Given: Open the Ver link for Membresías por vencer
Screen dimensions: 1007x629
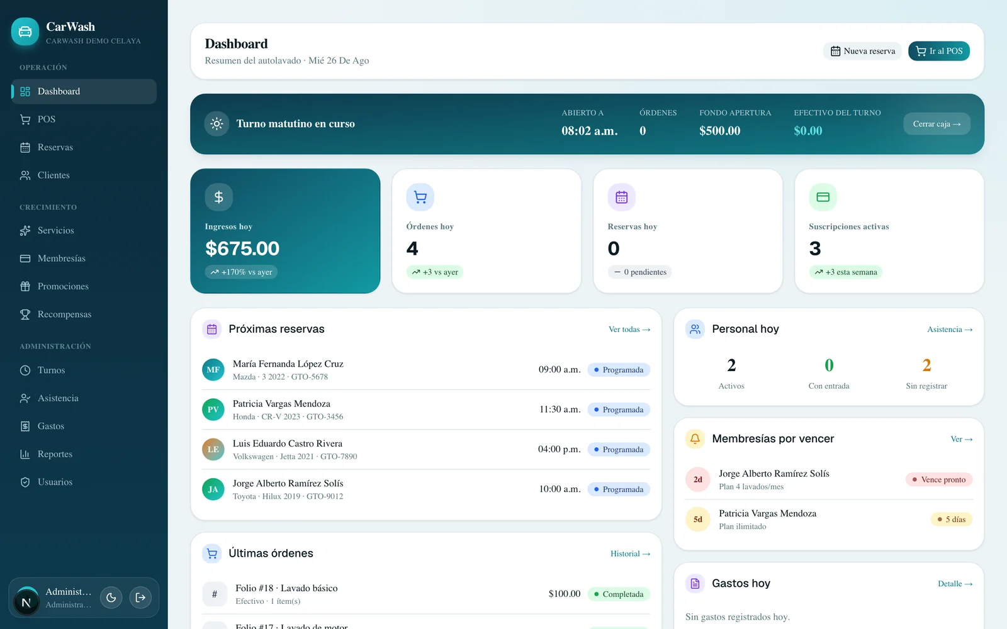Looking at the screenshot, I should (962, 439).
